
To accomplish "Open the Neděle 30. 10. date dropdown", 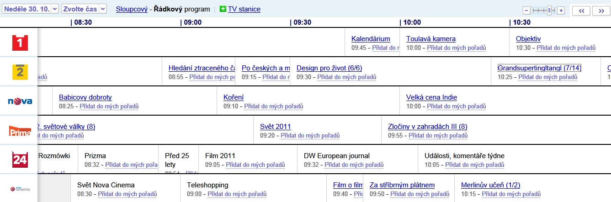I will coord(30,9).
